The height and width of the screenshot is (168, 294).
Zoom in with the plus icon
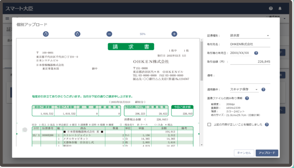tap(174, 34)
